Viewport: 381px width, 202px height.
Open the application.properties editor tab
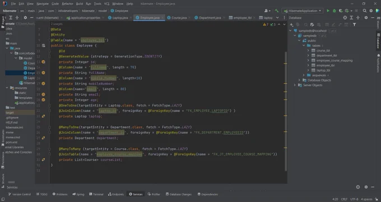pyautogui.click(x=85, y=18)
